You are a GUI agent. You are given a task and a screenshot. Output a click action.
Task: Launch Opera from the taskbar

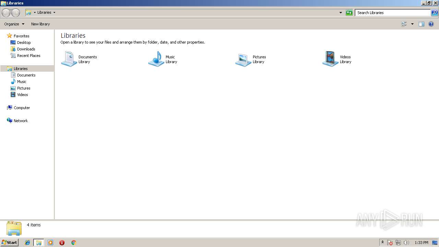[x=62, y=243]
